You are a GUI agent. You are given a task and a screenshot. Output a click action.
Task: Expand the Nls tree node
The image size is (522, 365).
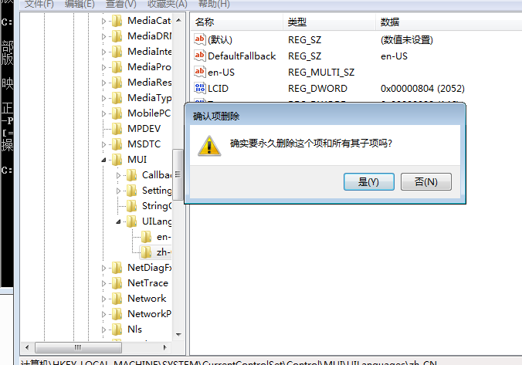103,330
